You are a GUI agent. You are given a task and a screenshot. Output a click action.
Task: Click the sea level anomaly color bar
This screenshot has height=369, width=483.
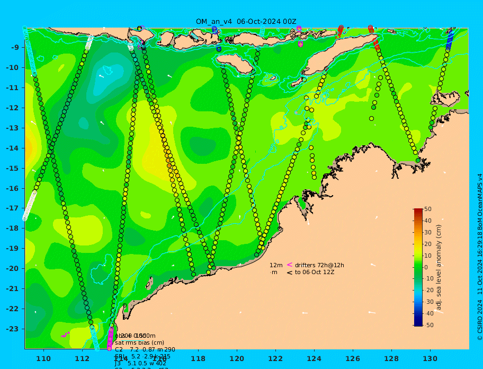(x=418, y=267)
